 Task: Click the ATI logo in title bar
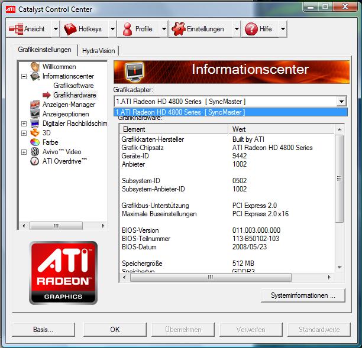[x=11, y=9]
